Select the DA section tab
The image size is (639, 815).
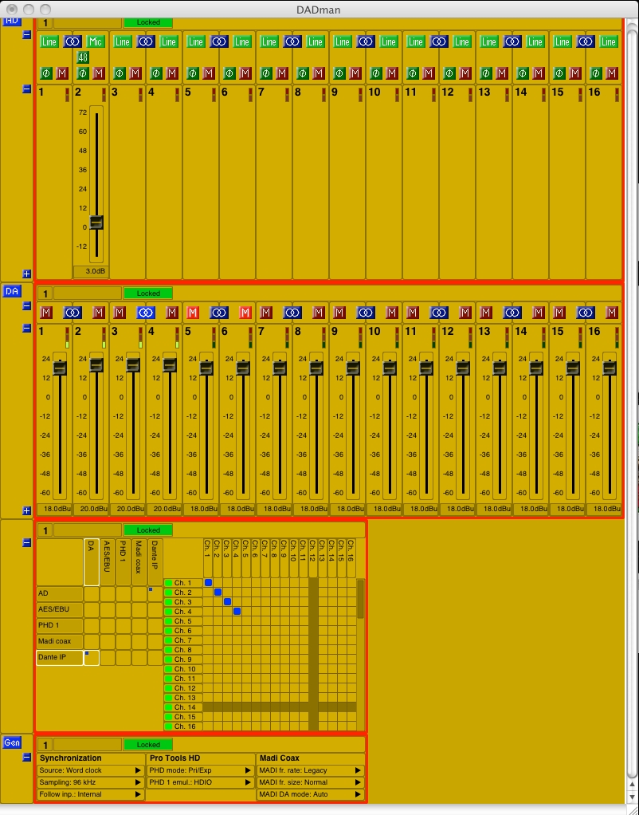[x=12, y=292]
